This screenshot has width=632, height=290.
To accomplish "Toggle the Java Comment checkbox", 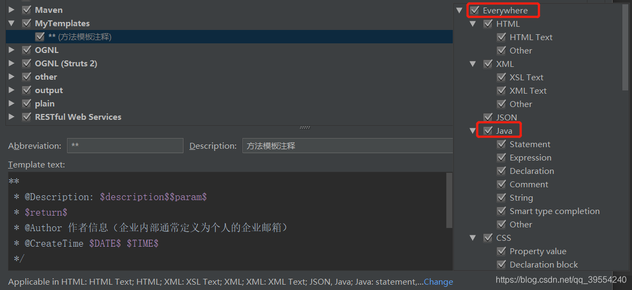I will pos(501,184).
